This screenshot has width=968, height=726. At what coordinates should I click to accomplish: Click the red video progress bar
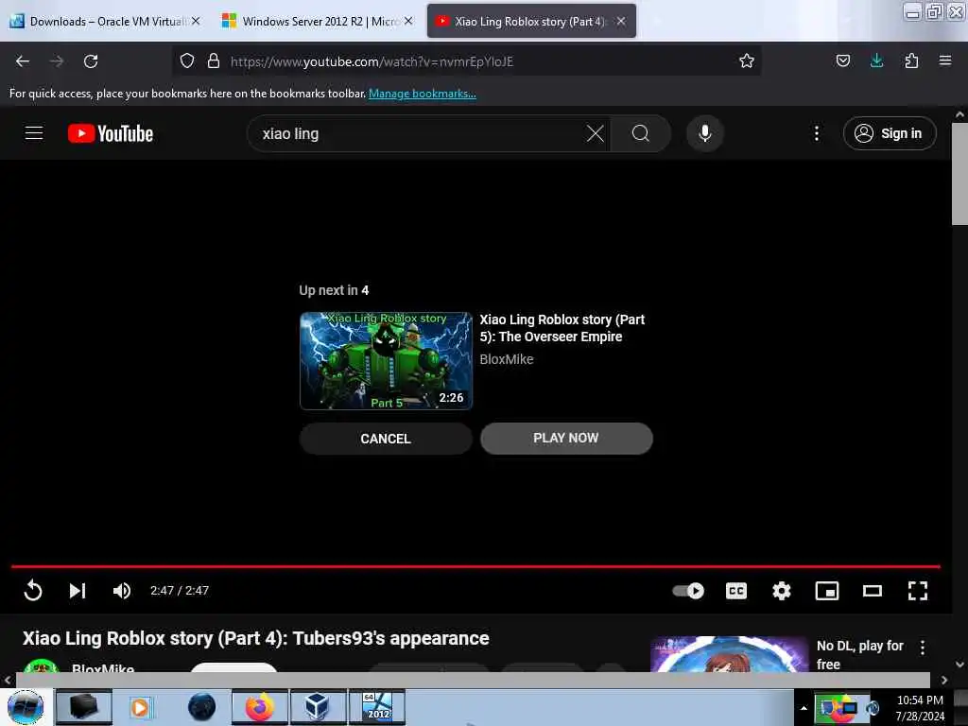[x=475, y=566]
